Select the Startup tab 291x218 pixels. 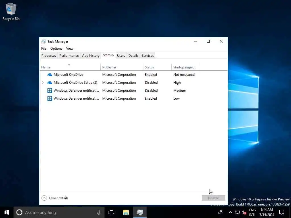108,55
